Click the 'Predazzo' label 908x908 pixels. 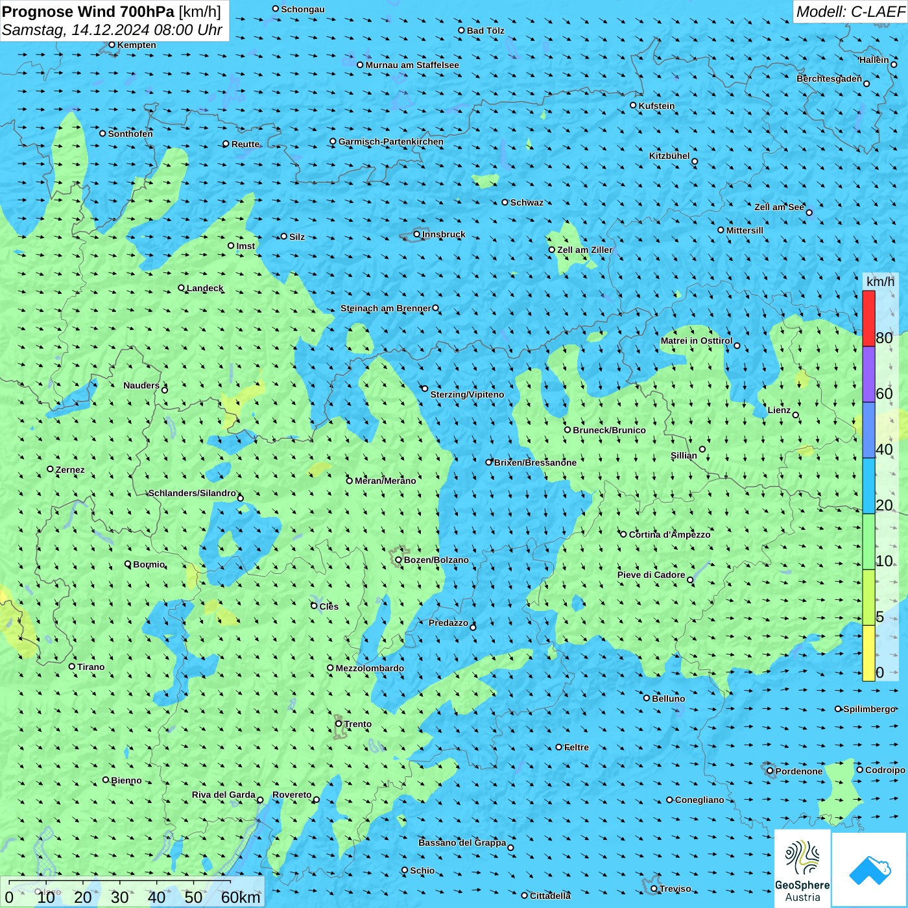click(448, 623)
